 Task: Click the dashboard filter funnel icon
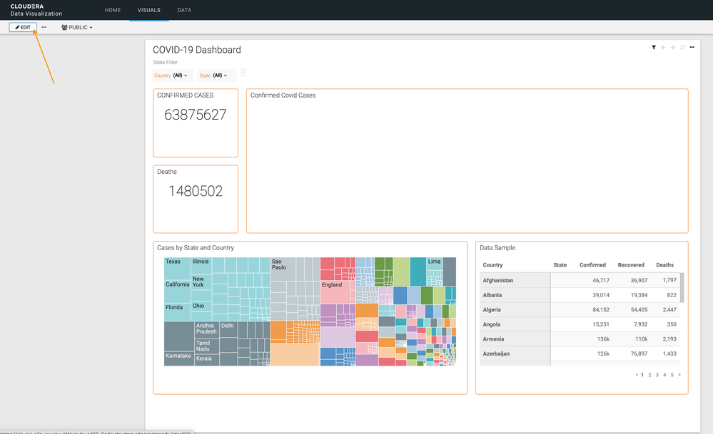pos(654,47)
